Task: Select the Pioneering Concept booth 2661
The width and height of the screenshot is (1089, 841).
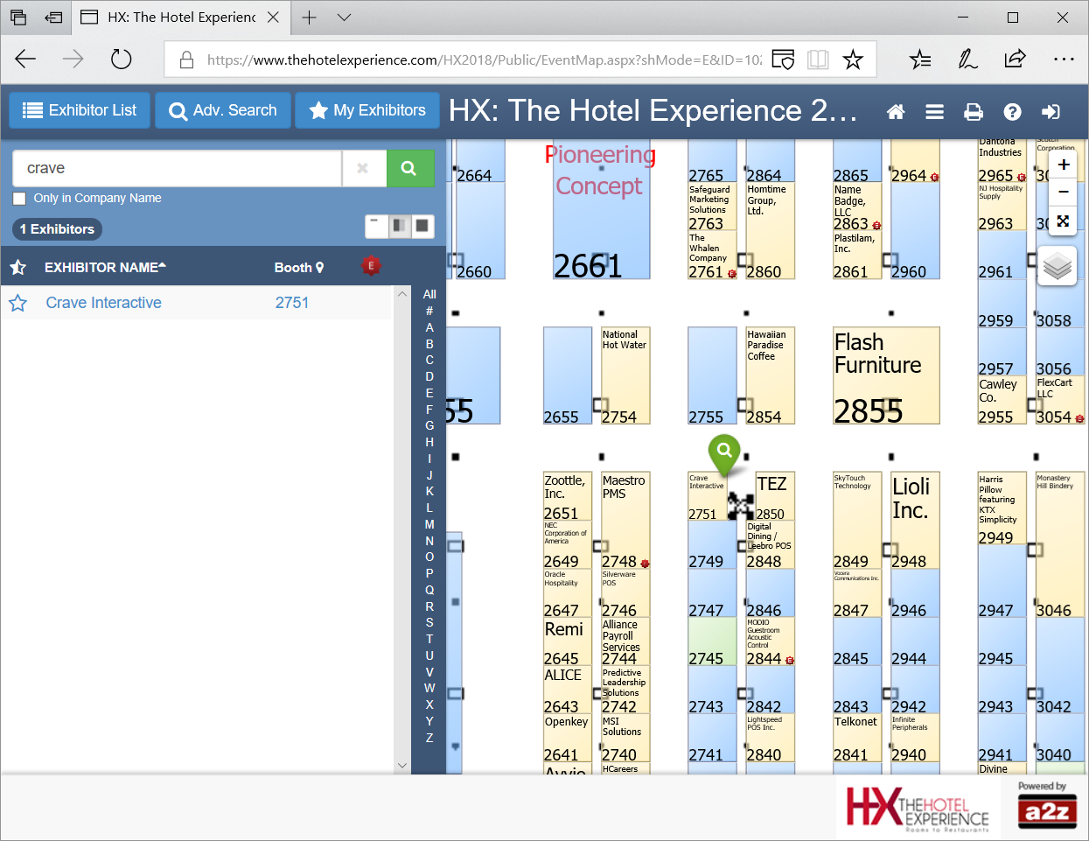Action: (602, 210)
